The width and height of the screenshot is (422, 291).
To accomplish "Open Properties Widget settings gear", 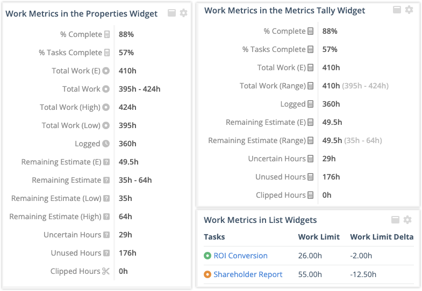I will click(x=183, y=13).
